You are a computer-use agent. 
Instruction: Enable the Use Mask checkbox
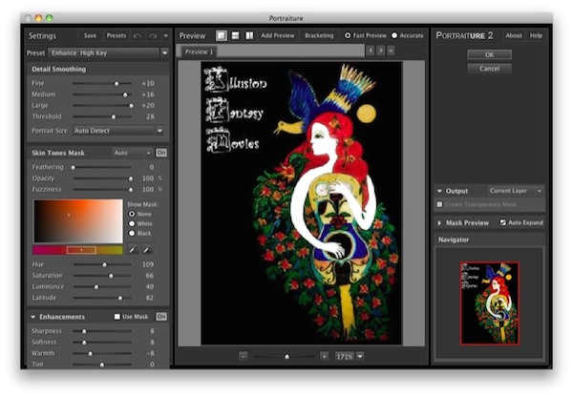pyautogui.click(x=117, y=317)
